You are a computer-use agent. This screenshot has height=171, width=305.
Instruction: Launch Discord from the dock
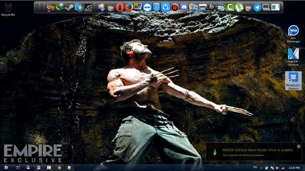184,8
